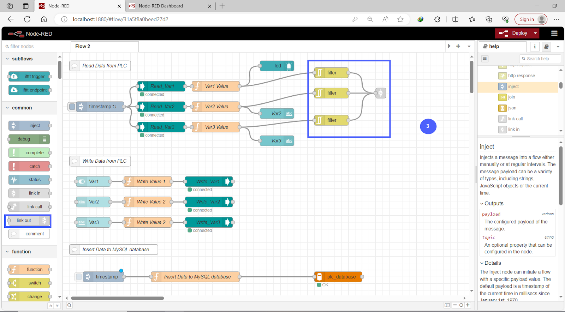Add a new flow tab with plus
Image resolution: width=565 pixels, height=312 pixels.
tap(458, 46)
